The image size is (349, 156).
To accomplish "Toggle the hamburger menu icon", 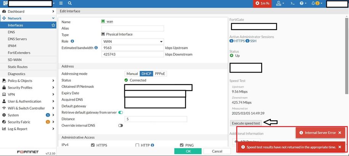I will click(x=61, y=3).
